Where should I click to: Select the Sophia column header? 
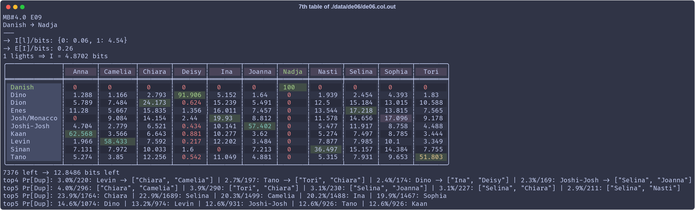(x=396, y=72)
